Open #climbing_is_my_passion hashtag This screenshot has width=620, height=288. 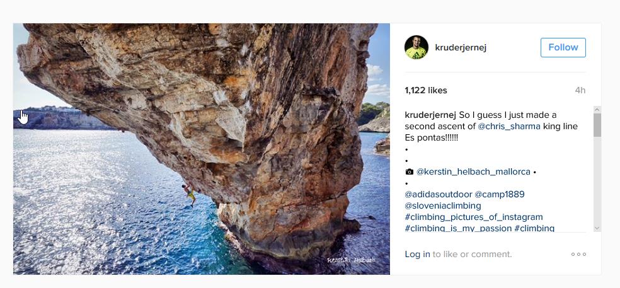(x=458, y=228)
